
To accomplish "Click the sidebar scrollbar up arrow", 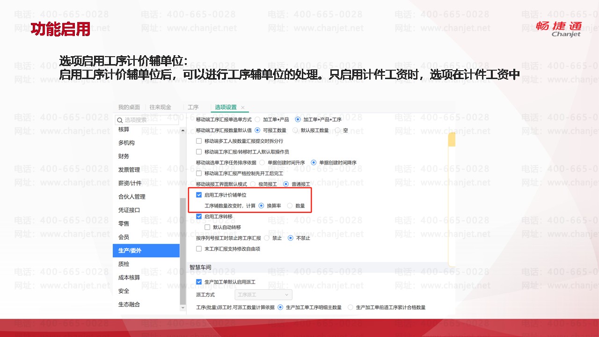I will tap(183, 131).
